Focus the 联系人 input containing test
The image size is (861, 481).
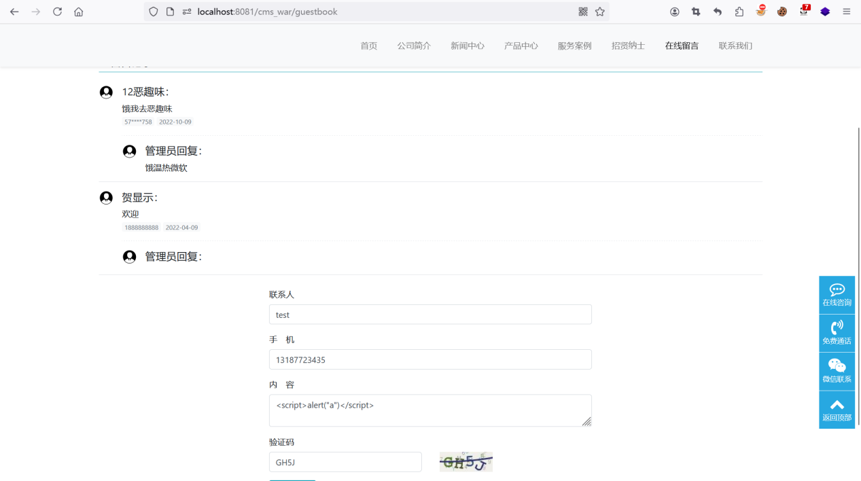[430, 315]
